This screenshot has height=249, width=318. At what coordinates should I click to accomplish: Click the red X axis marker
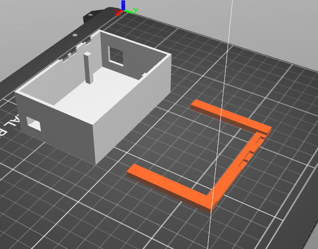[118, 13]
